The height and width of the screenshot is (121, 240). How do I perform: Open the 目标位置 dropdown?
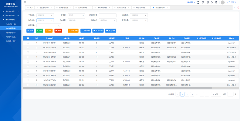(139, 20)
